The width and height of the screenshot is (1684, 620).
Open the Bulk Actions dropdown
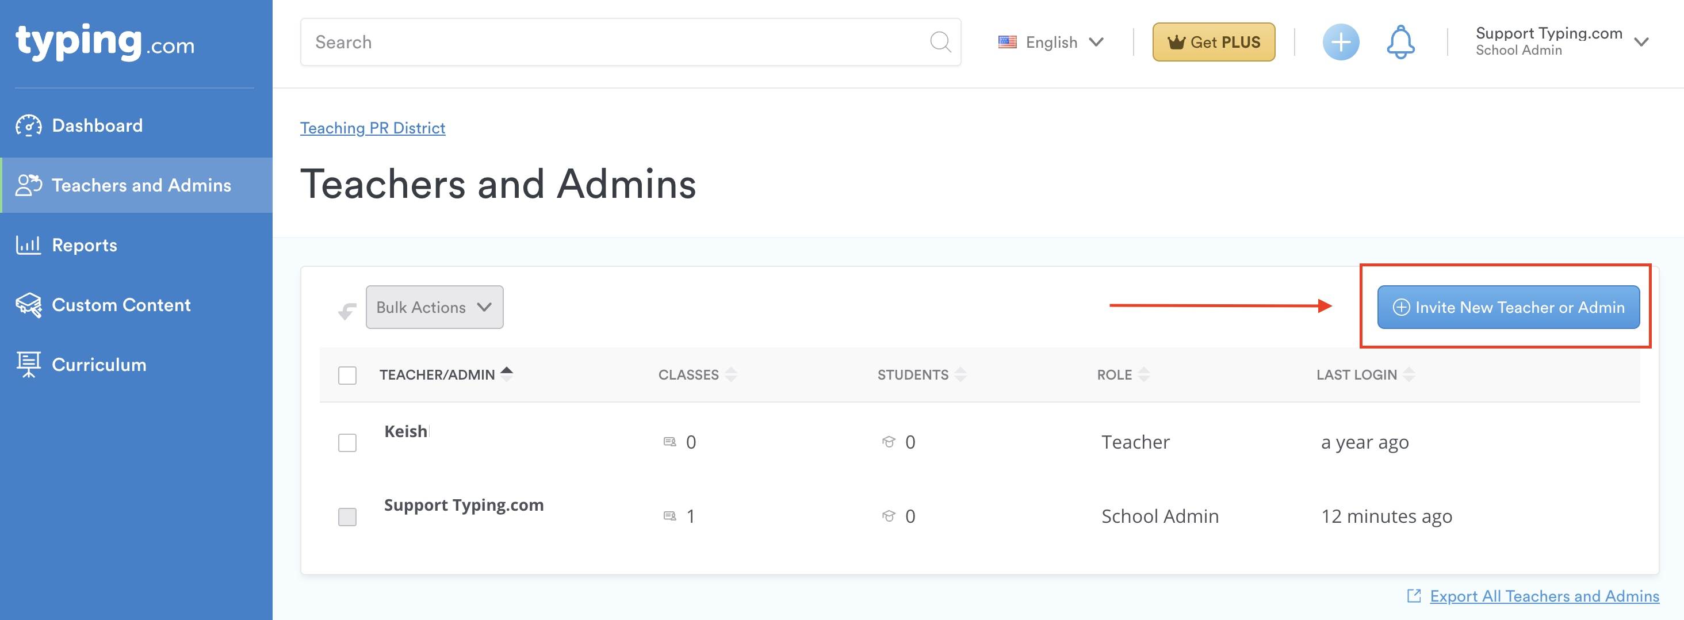click(x=434, y=307)
